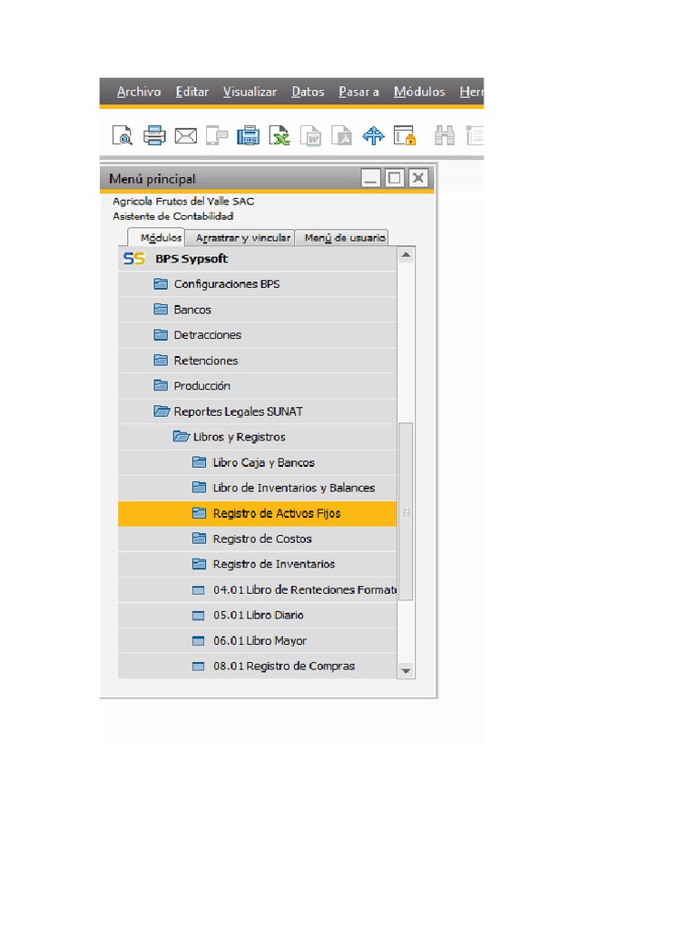
Task: Expand Libro de Inventarios y Balances folder
Action: coord(257,488)
